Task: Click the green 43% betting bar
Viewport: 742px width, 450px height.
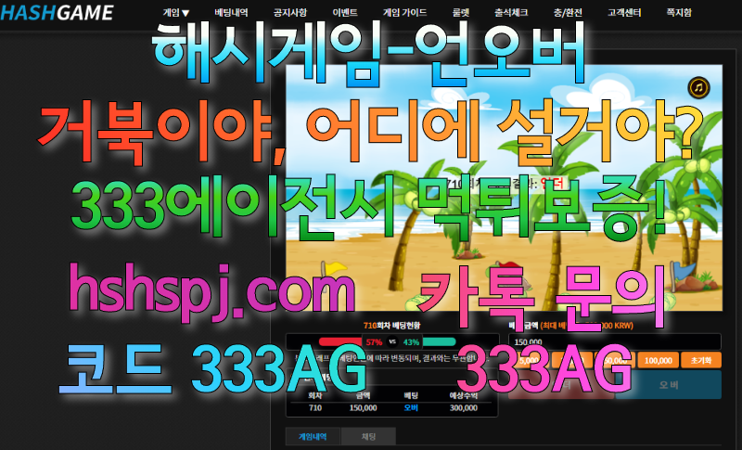Action: click(439, 342)
